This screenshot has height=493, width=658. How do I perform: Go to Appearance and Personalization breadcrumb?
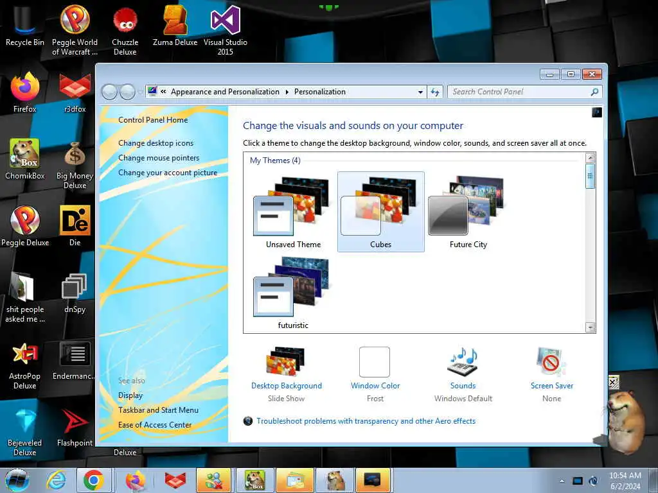click(x=225, y=91)
